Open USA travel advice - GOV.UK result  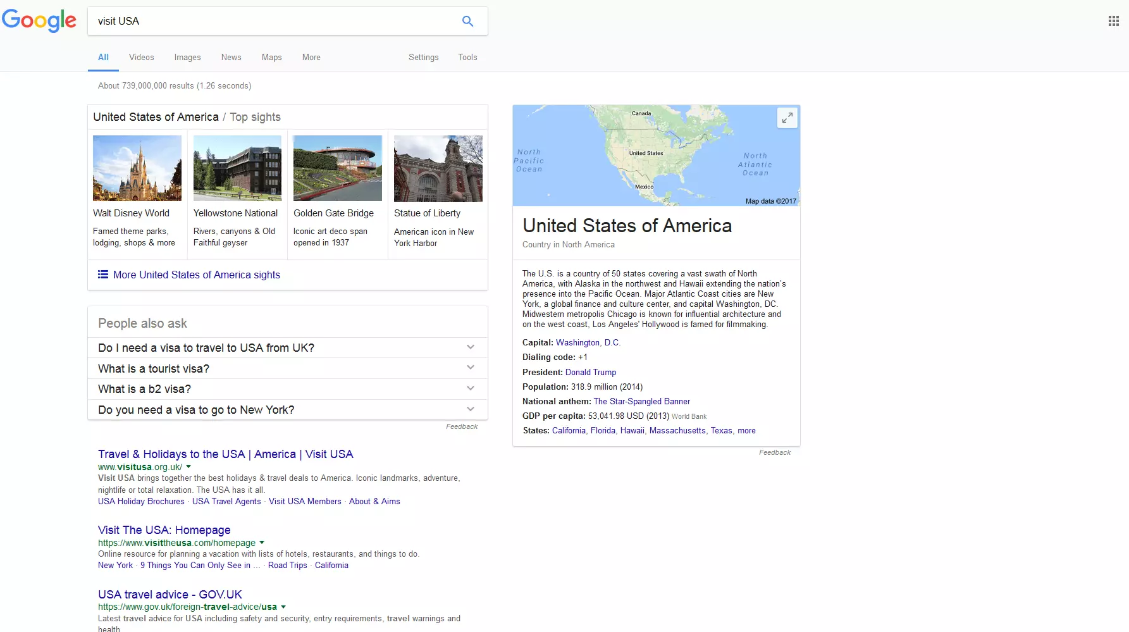coord(170,595)
